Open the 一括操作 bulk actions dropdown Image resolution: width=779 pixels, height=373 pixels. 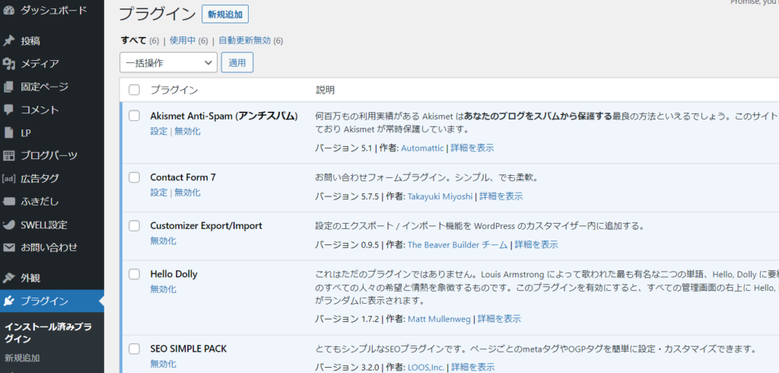click(168, 62)
